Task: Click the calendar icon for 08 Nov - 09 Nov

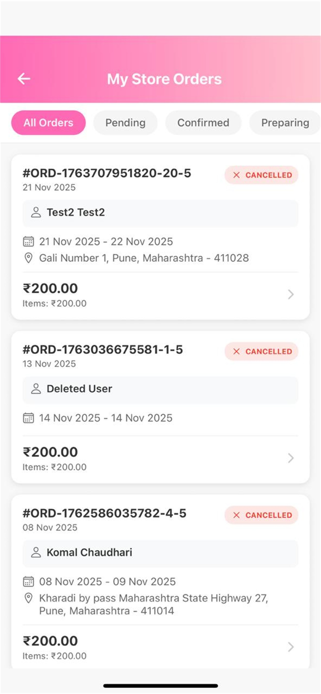Action: click(x=28, y=581)
